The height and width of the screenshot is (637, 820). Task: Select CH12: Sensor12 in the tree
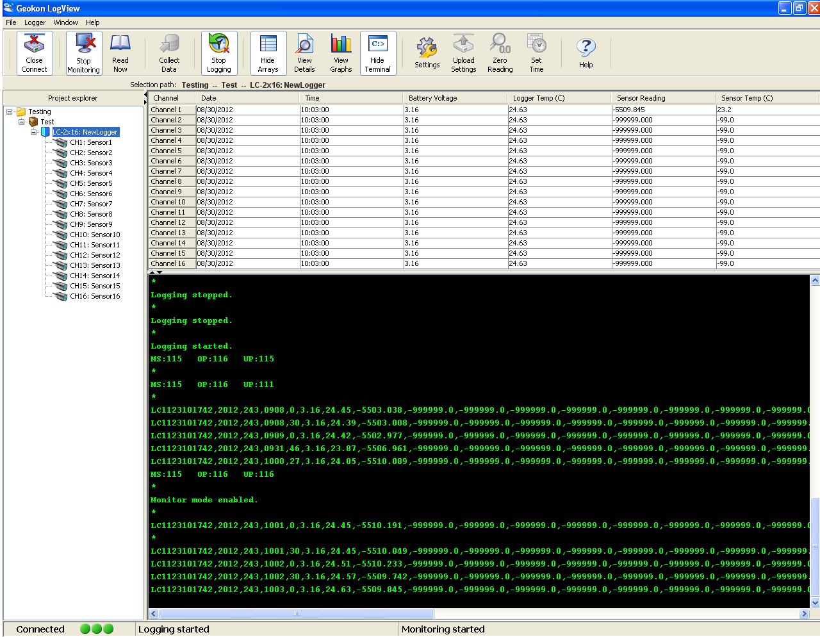[95, 255]
